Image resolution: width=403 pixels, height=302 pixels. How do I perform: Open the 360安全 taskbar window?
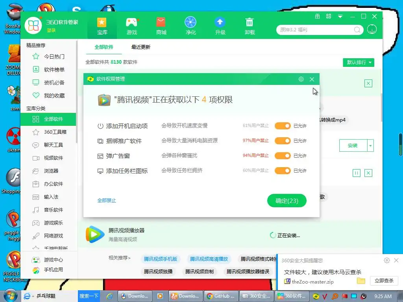(256, 296)
